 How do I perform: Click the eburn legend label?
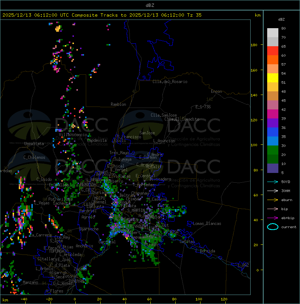[x=287, y=200]
